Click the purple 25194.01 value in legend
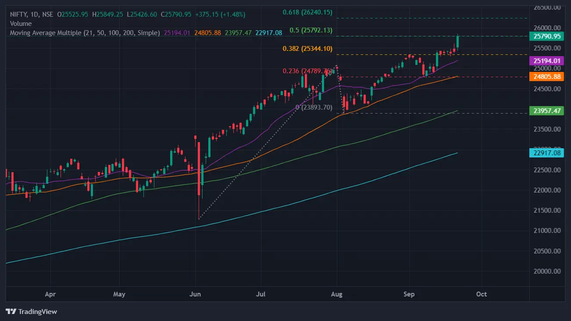 pos(177,33)
